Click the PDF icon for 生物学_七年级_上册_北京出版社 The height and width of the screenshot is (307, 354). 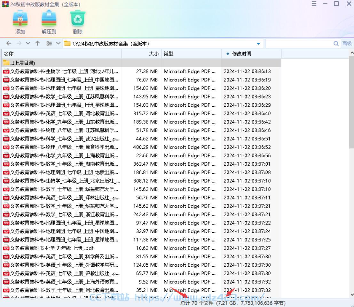tap(6, 181)
